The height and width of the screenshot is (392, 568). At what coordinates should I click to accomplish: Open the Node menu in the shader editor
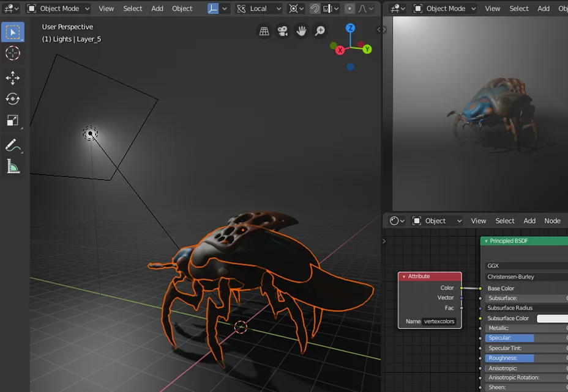[552, 220]
